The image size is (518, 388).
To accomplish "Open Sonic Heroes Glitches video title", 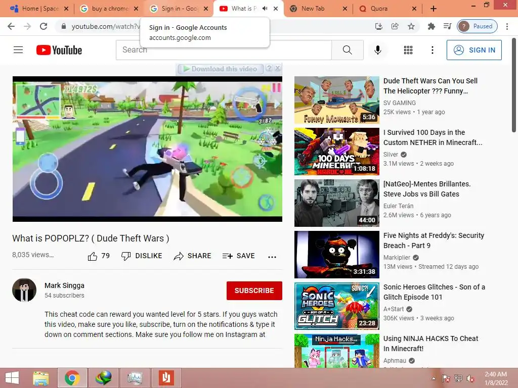I will pyautogui.click(x=434, y=292).
